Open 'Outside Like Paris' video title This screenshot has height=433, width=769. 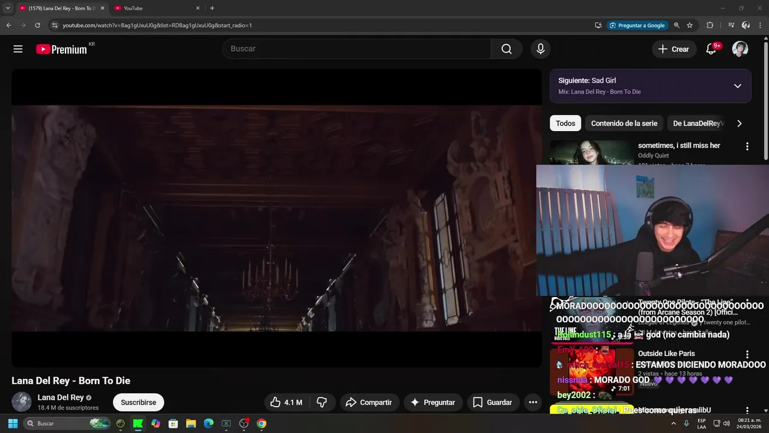(x=666, y=354)
